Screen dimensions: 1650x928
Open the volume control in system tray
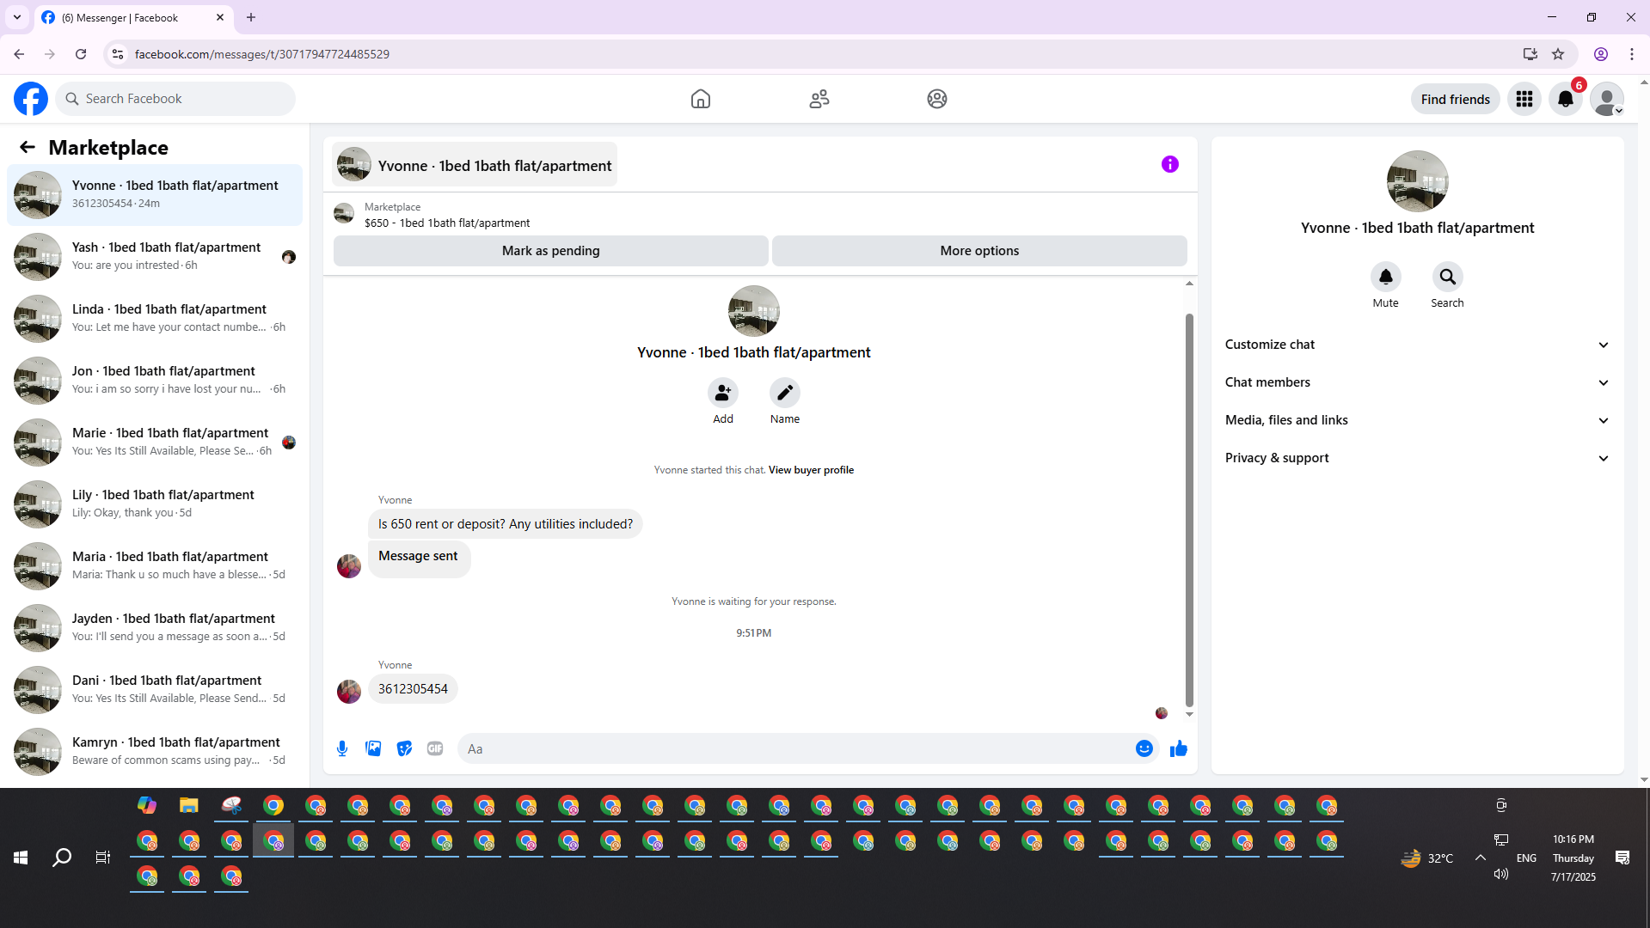[x=1501, y=874]
